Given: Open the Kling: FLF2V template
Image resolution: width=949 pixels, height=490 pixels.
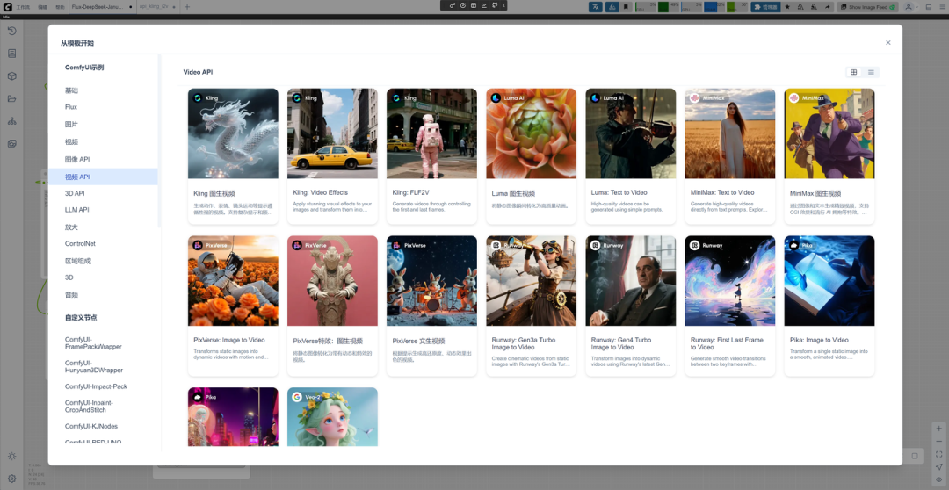Looking at the screenshot, I should point(431,156).
